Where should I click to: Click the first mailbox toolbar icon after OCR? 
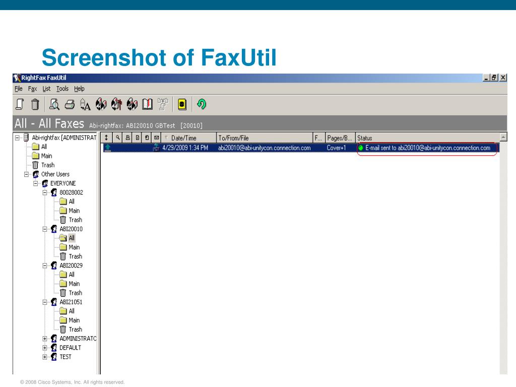[101, 104]
